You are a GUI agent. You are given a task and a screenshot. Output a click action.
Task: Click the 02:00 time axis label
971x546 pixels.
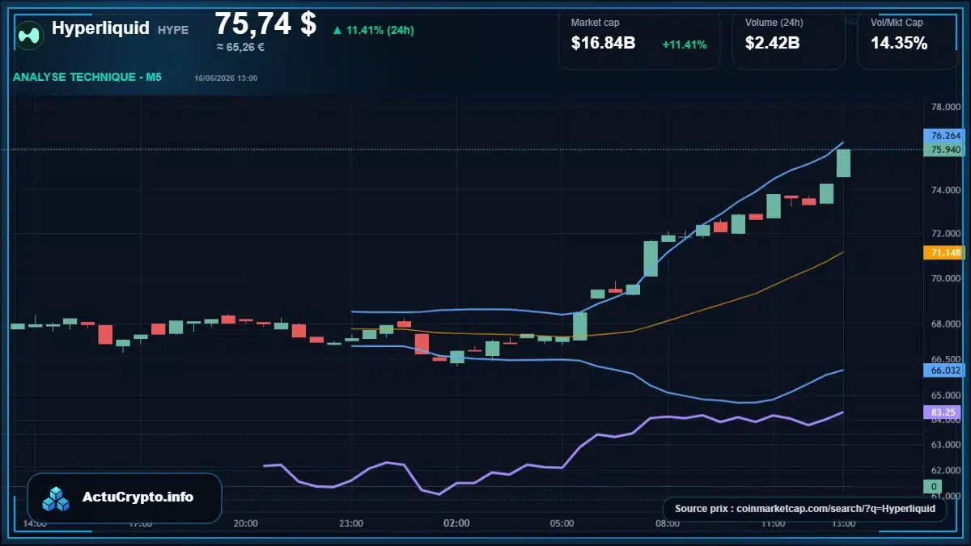click(456, 523)
